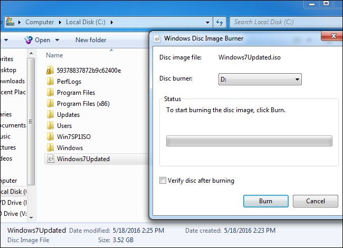Click the Refresh button by address bar
This screenshot has height=248, width=343.
point(220,22)
